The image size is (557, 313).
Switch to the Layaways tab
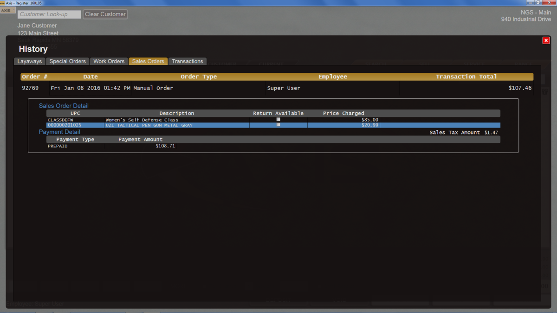pos(30,61)
